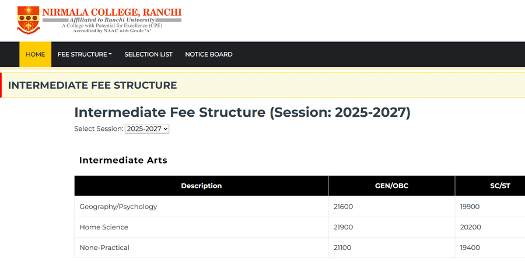Click the Description column header

[x=201, y=186]
